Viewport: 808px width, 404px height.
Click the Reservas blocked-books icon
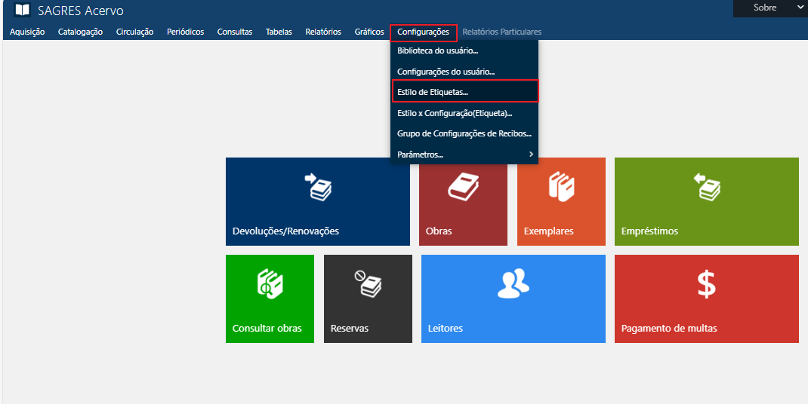(368, 283)
